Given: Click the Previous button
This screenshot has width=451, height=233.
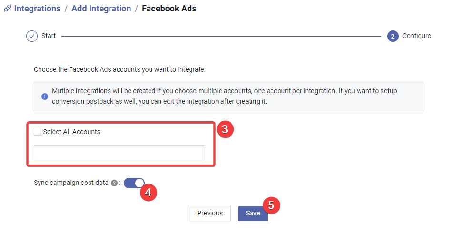Looking at the screenshot, I should [210, 214].
